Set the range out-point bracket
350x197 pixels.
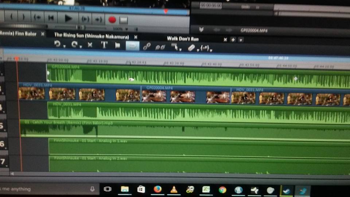point(24,17)
